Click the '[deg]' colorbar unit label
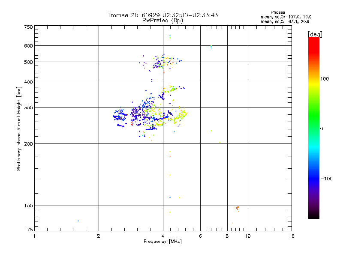This screenshot has height=257, width=343. 315,34
